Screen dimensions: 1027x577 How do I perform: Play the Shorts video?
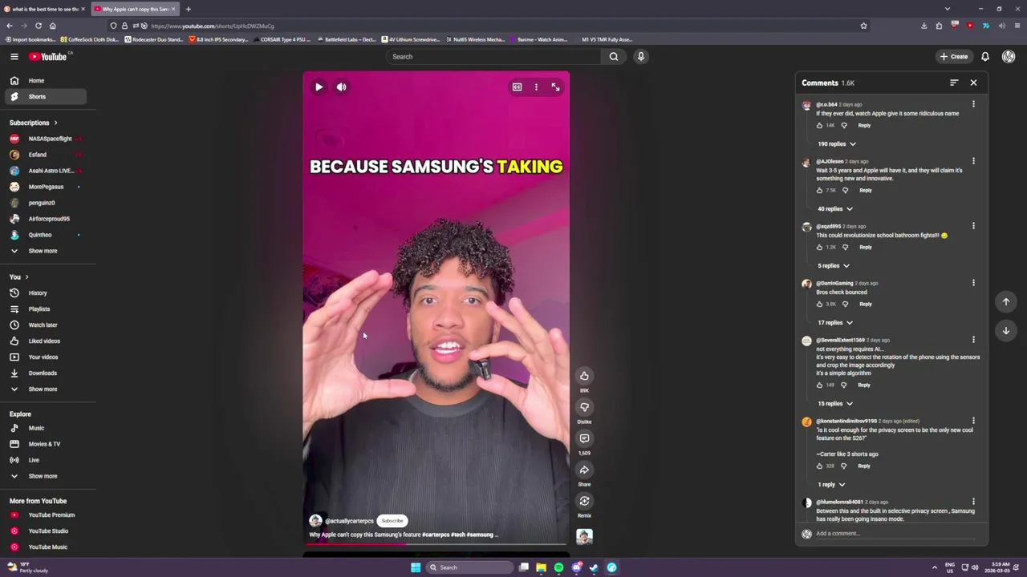pos(319,87)
